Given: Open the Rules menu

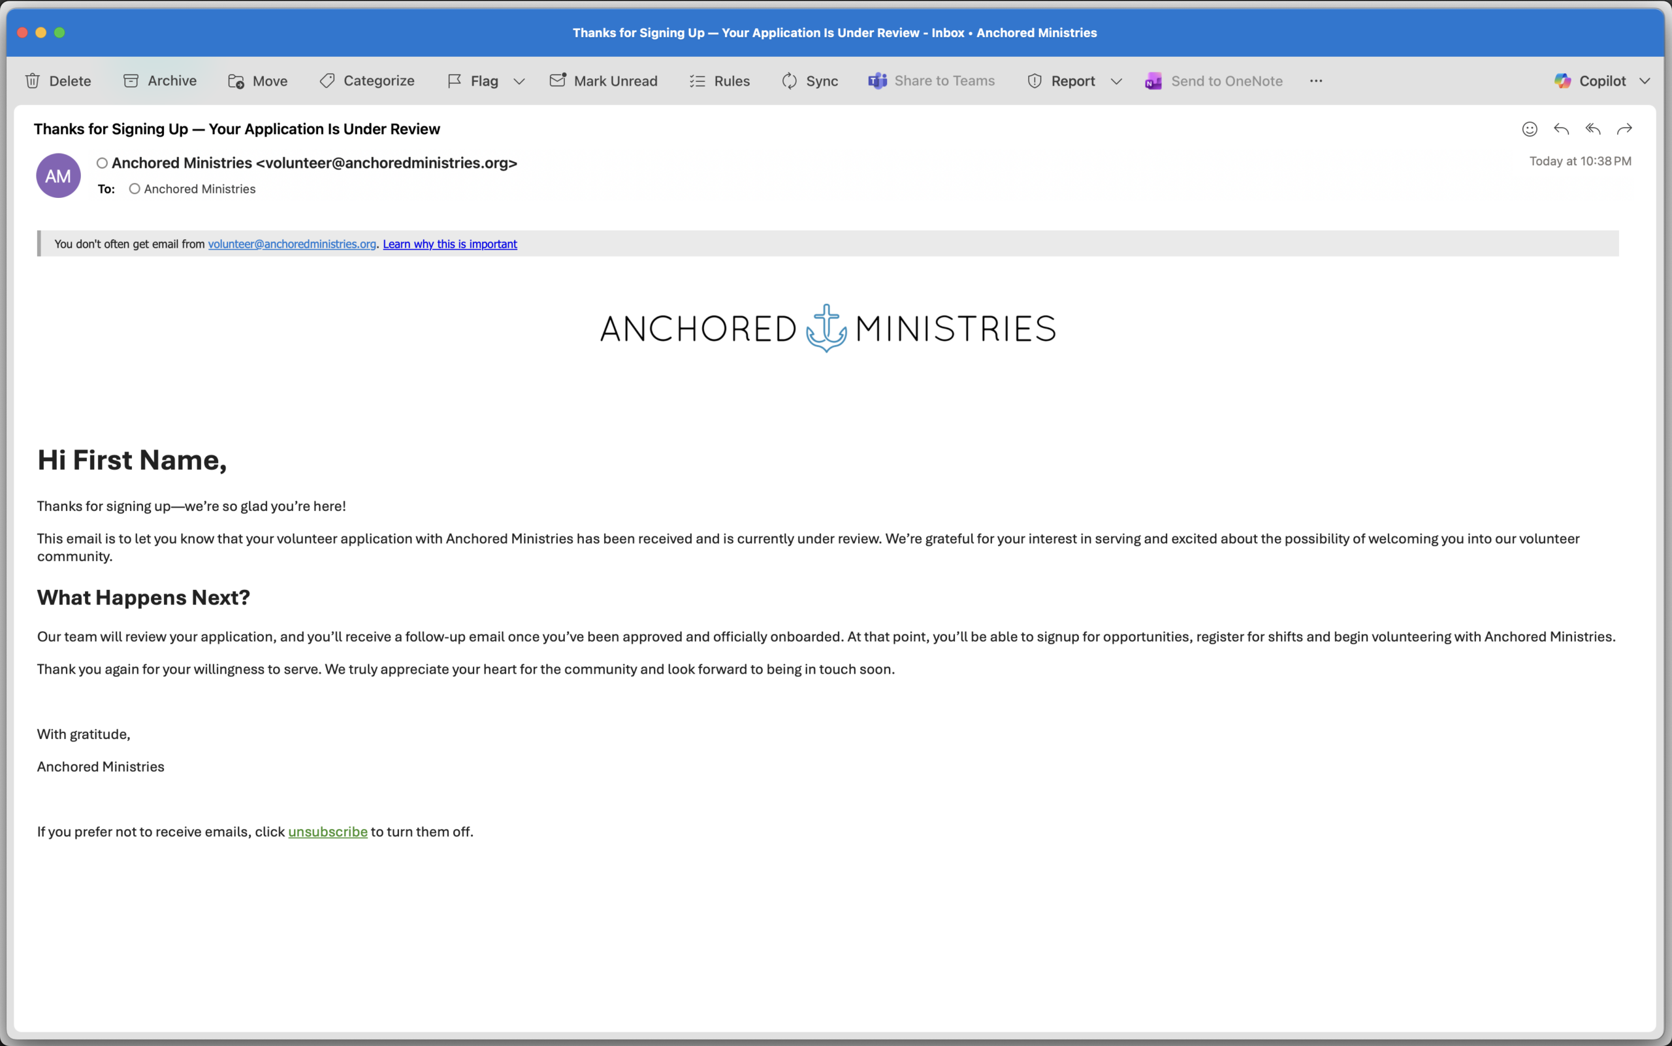Looking at the screenshot, I should coord(719,81).
